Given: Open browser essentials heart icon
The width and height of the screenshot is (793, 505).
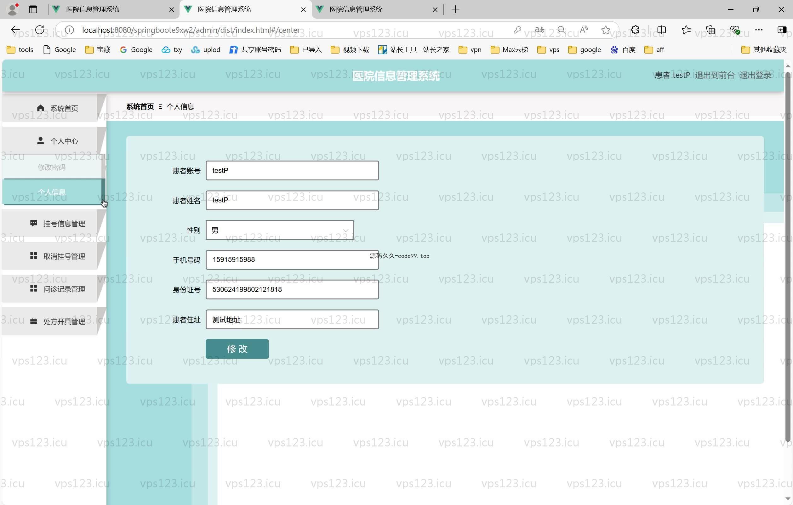Looking at the screenshot, I should pyautogui.click(x=735, y=30).
